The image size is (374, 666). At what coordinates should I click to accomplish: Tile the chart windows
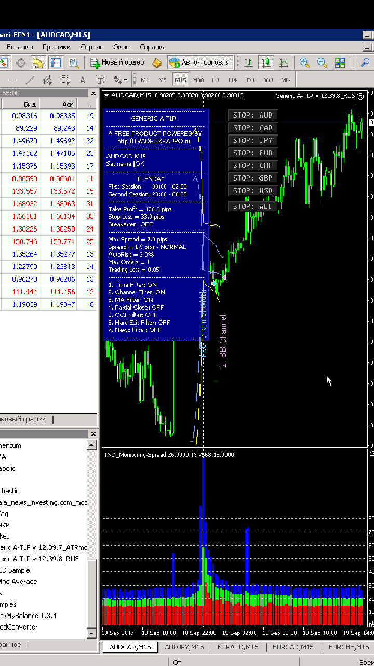pyautogui.click(x=340, y=62)
